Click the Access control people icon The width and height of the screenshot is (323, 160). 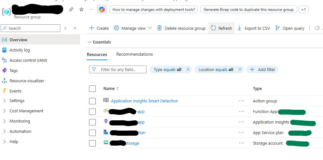(4, 60)
